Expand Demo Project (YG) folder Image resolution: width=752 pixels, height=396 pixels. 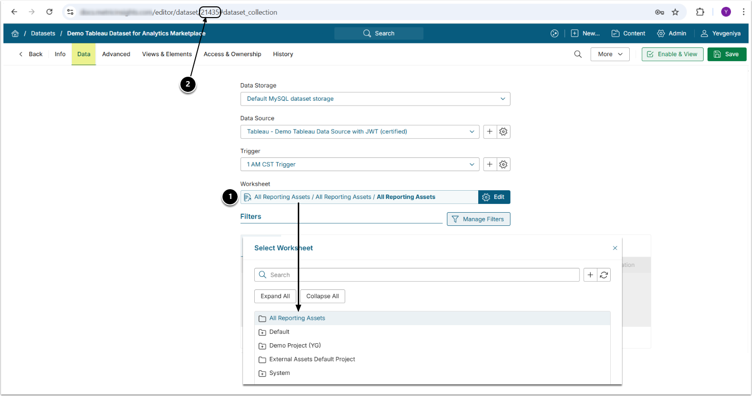tap(262, 346)
